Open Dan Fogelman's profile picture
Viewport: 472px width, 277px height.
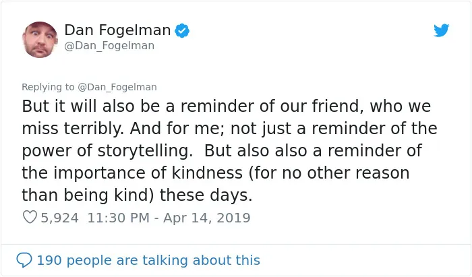40,39
